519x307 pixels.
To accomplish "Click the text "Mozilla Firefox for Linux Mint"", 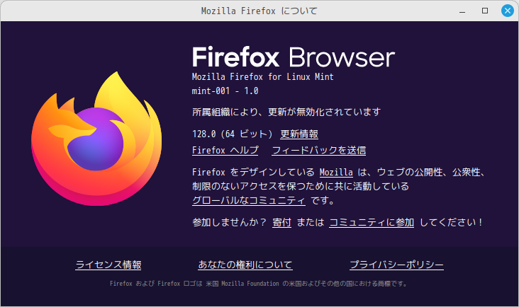I will pyautogui.click(x=263, y=77).
